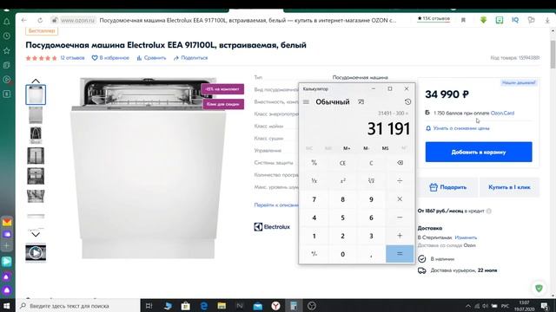
Task: Click Electrolux brand logo
Action: pyautogui.click(x=272, y=227)
